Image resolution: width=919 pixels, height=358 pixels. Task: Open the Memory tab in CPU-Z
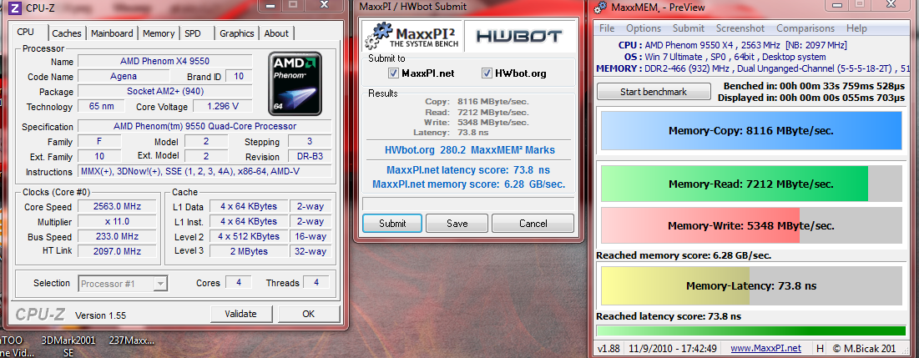point(159,33)
